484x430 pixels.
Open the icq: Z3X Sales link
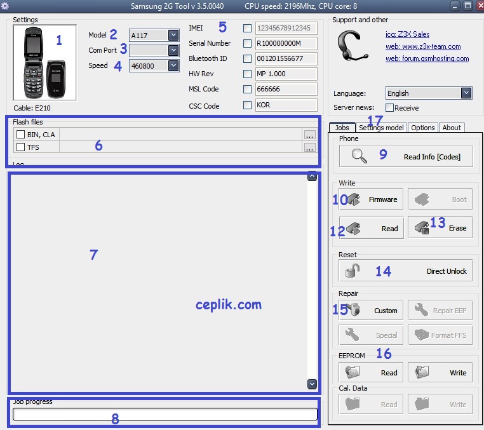[x=407, y=34]
